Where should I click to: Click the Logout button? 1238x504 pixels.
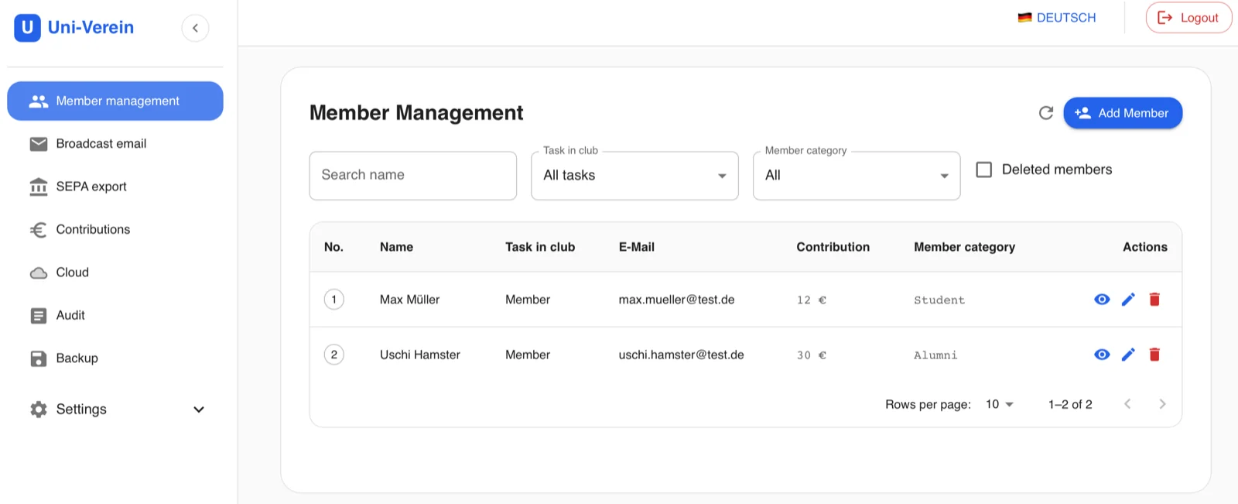point(1188,18)
